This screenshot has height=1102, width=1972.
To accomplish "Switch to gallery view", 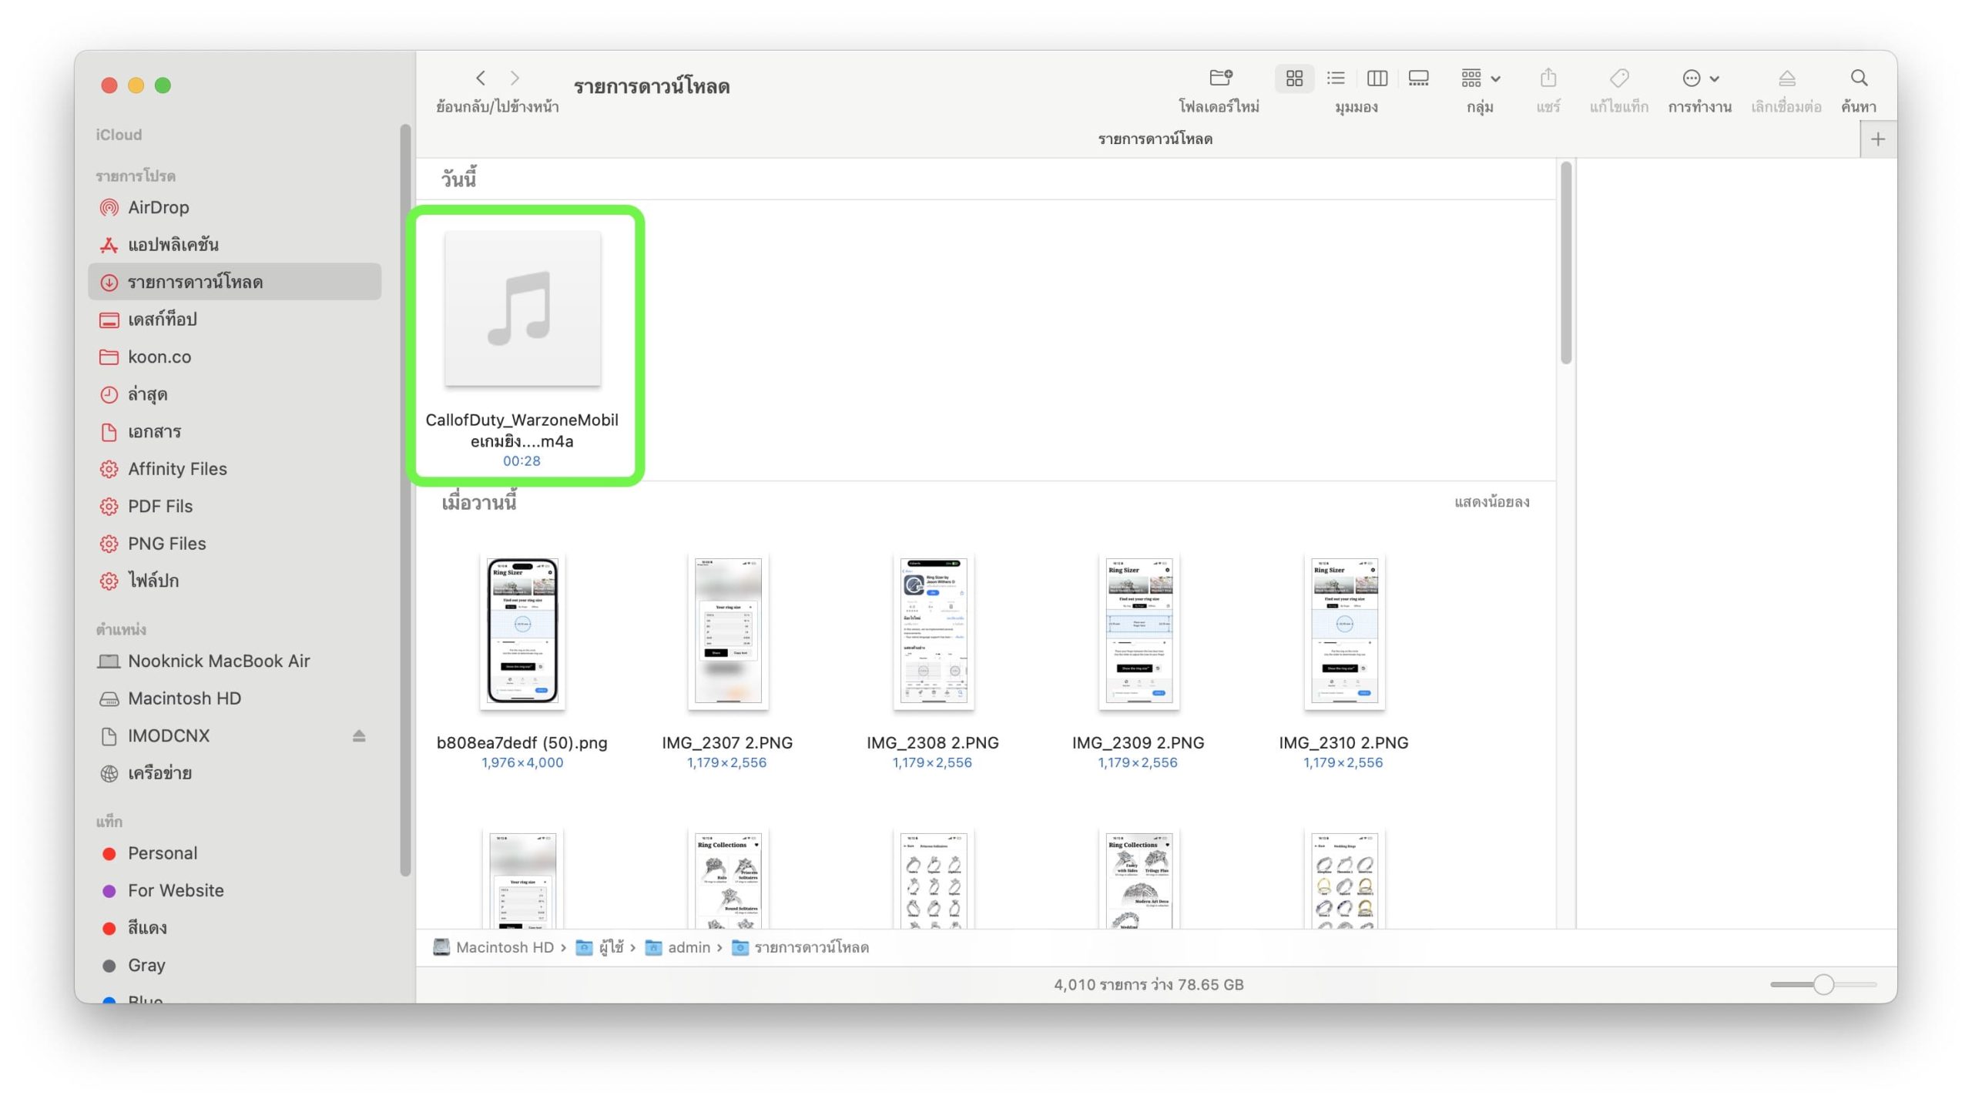I will click(x=1418, y=78).
